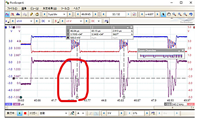Switch to spectrum mode icon
This screenshot has height=119, width=200.
[x=18, y=14]
